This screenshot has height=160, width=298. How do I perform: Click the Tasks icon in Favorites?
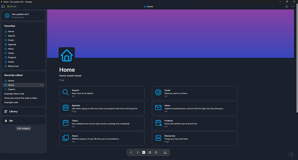point(6,53)
